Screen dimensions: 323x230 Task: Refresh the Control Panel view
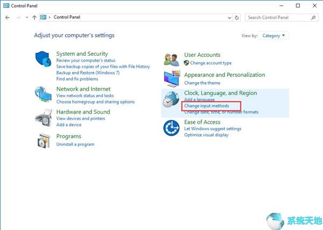237,18
